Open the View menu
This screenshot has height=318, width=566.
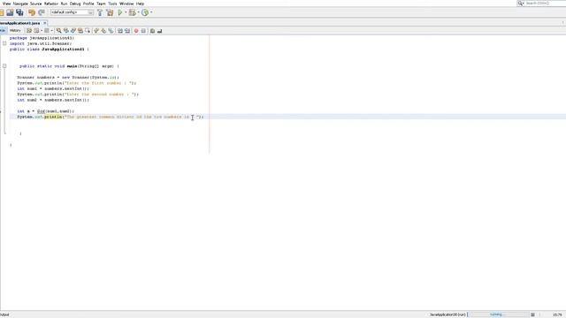(x=6, y=4)
